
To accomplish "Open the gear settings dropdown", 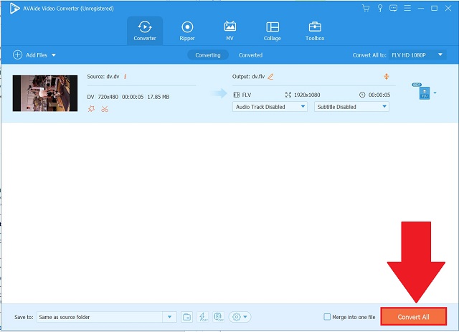I will pos(240,317).
